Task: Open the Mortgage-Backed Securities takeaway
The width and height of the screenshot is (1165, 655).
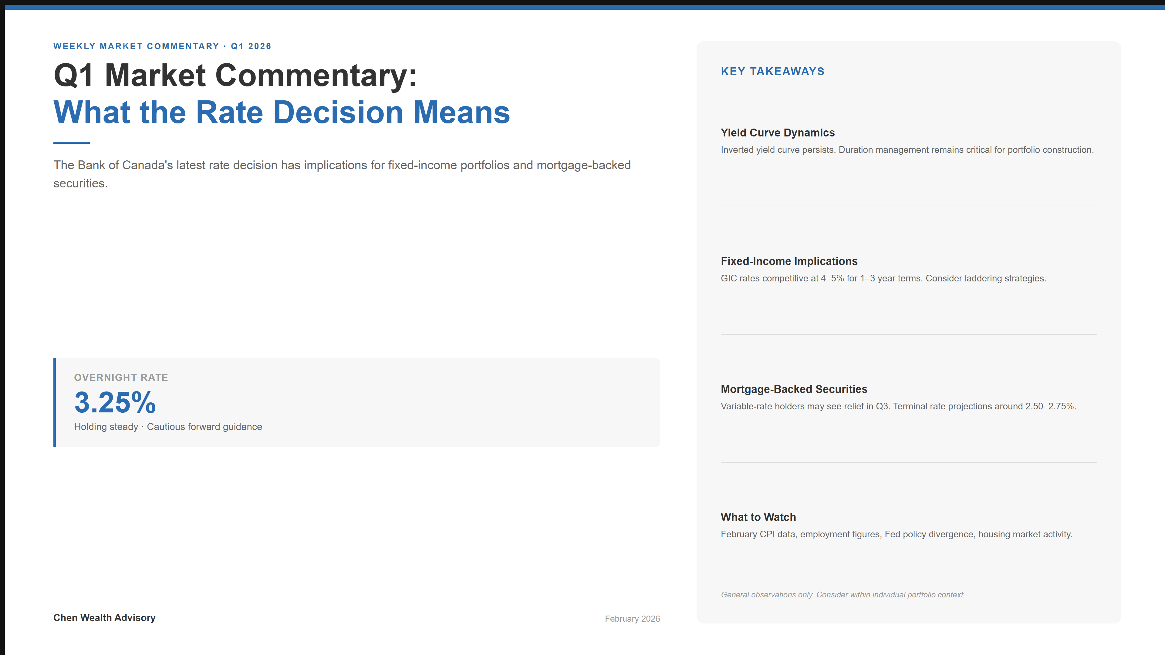Action: click(794, 389)
